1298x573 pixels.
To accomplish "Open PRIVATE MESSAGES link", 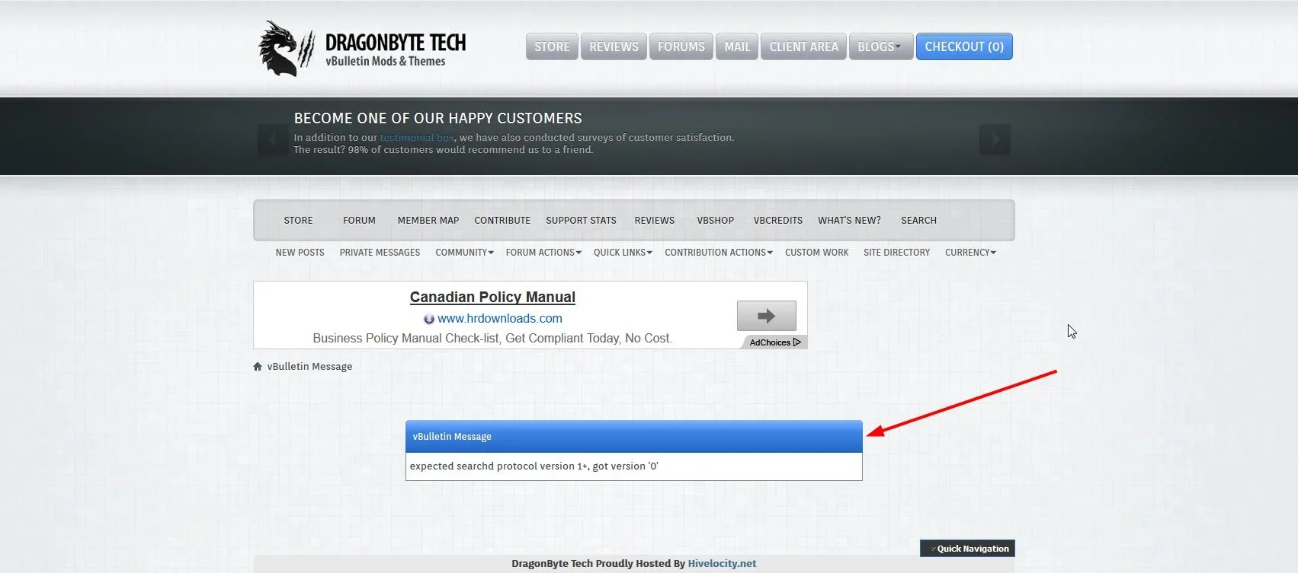I will point(380,253).
